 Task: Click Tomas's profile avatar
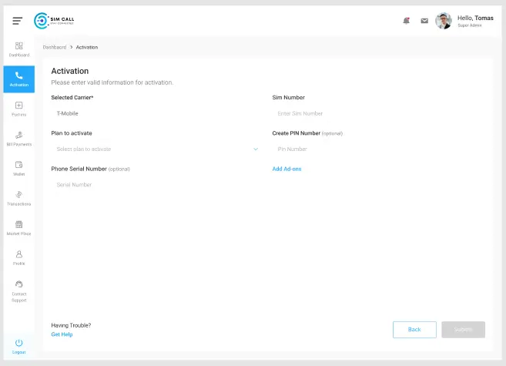tap(443, 21)
